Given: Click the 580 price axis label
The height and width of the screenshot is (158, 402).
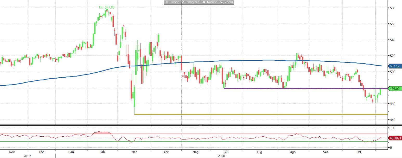Looking at the screenshot, I should (x=392, y=8).
